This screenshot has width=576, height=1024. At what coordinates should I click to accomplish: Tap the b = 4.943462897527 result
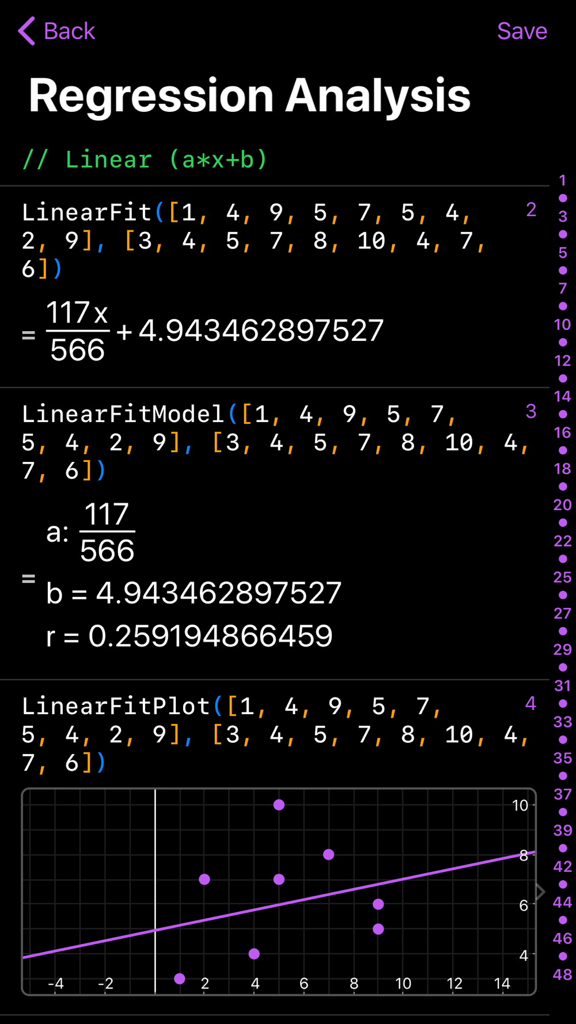[x=194, y=593]
